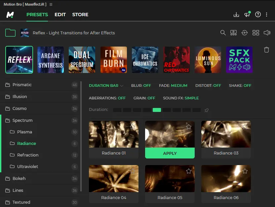Select the Film Burn pack thumbnail

coord(114,60)
